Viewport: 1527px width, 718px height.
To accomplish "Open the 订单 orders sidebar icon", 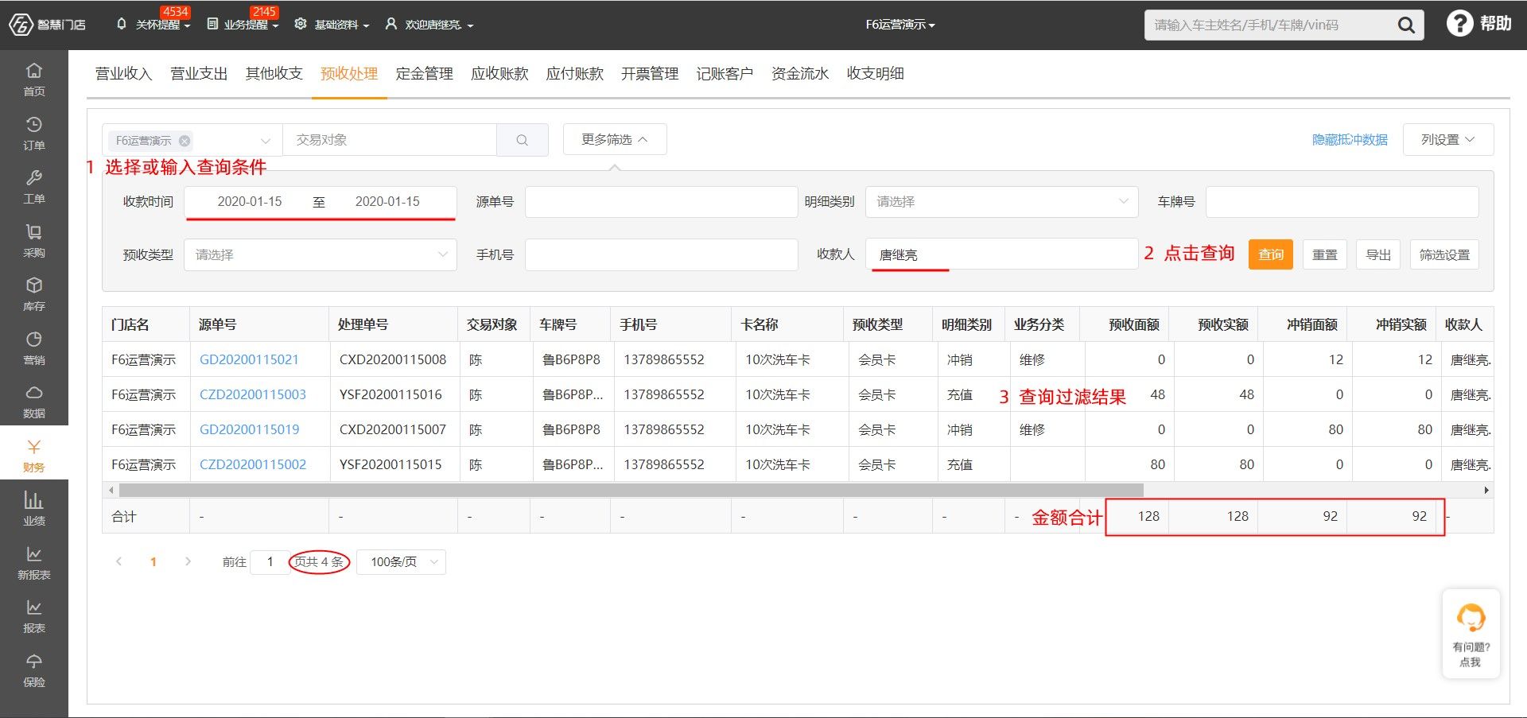I will tap(34, 133).
